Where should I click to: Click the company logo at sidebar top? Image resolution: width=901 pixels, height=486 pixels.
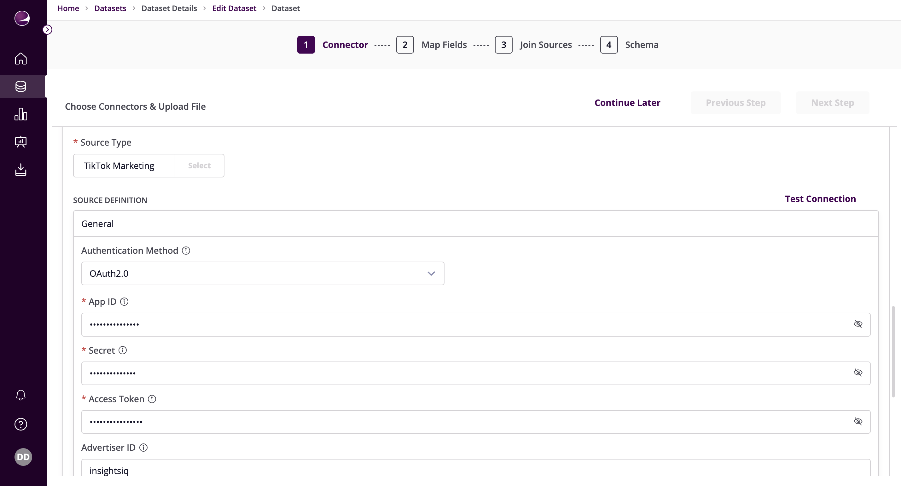coord(22,19)
